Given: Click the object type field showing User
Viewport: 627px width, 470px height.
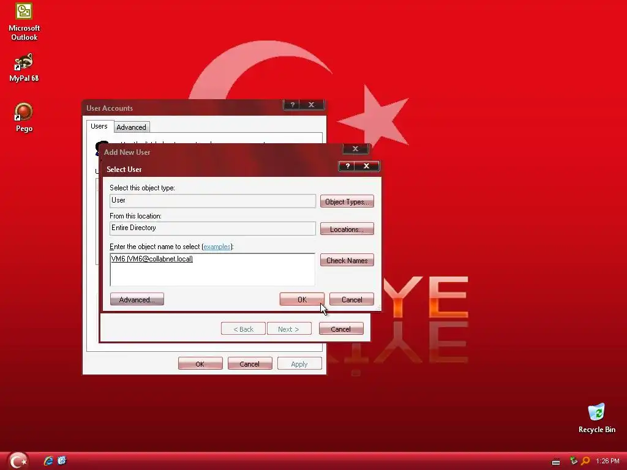Looking at the screenshot, I should pos(212,201).
